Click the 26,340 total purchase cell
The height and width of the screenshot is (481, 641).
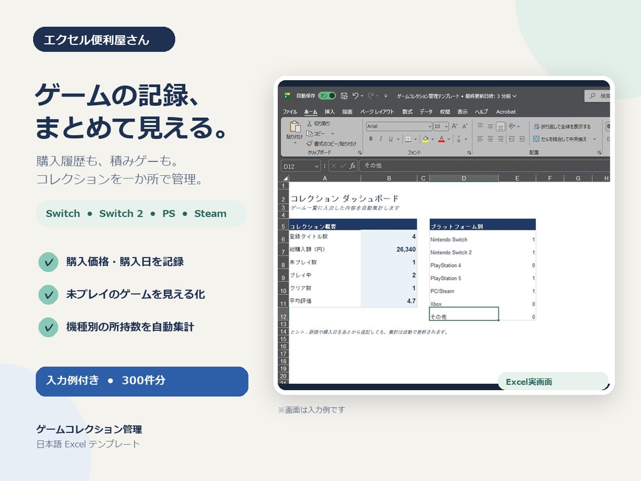coord(389,249)
